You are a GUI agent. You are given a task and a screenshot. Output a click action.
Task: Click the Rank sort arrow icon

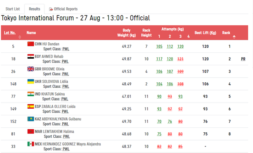(x=234, y=37)
